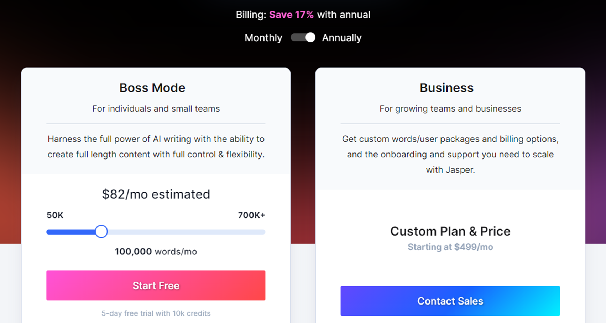Click the 50K minimum slider label
Screen dimensions: 606x323
tap(55, 215)
